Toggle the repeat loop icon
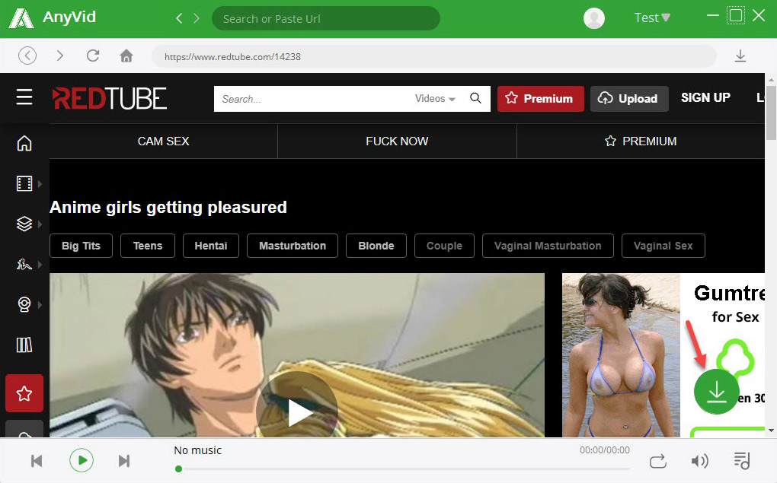 click(x=658, y=461)
